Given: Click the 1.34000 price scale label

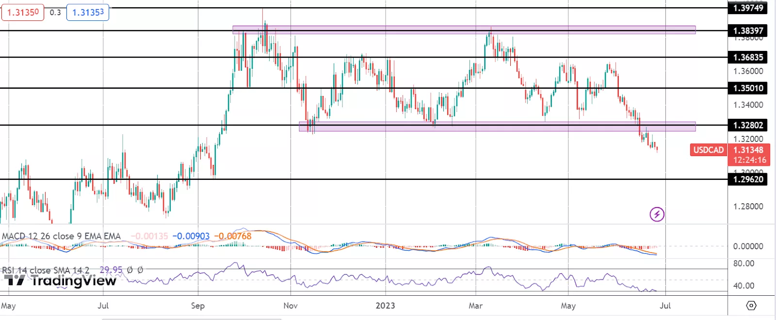Looking at the screenshot, I should [x=748, y=105].
